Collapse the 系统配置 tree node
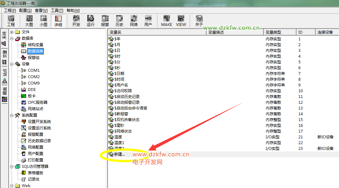Viewport: 339px width, 188px height. (x=12, y=115)
